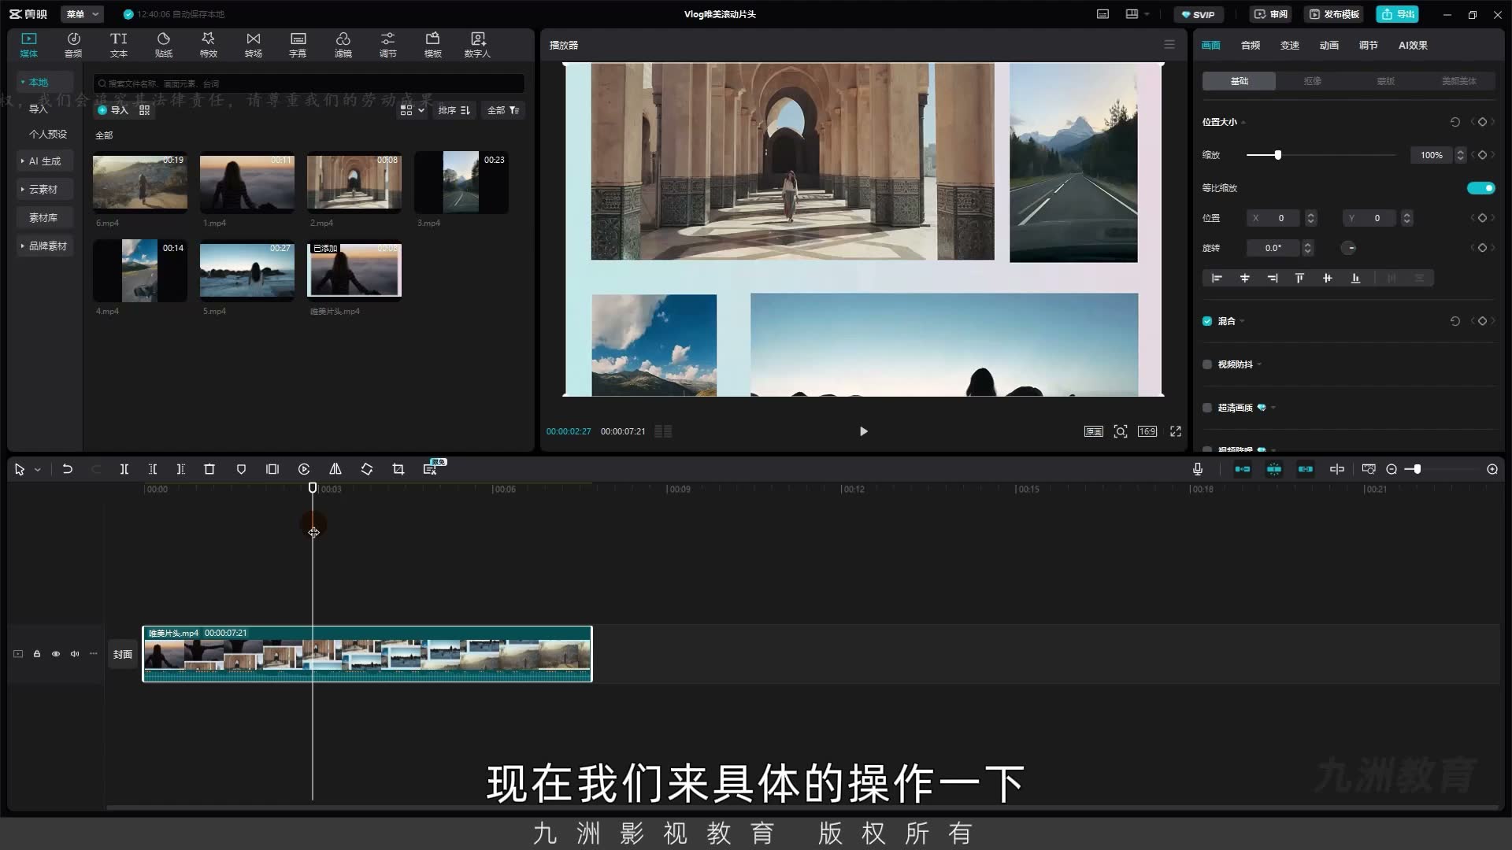Open the 全部 filter dropdown
The image size is (1512, 850).
pos(503,110)
